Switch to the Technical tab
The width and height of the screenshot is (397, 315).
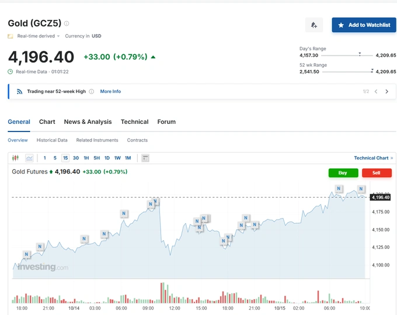134,122
